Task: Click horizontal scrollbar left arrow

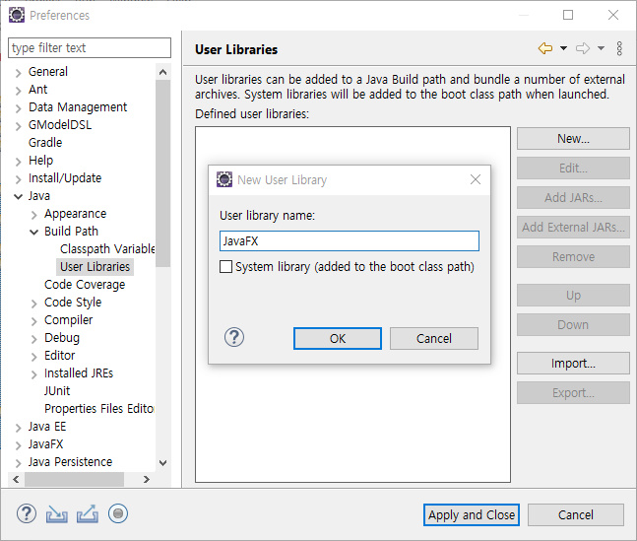Action: [16, 480]
